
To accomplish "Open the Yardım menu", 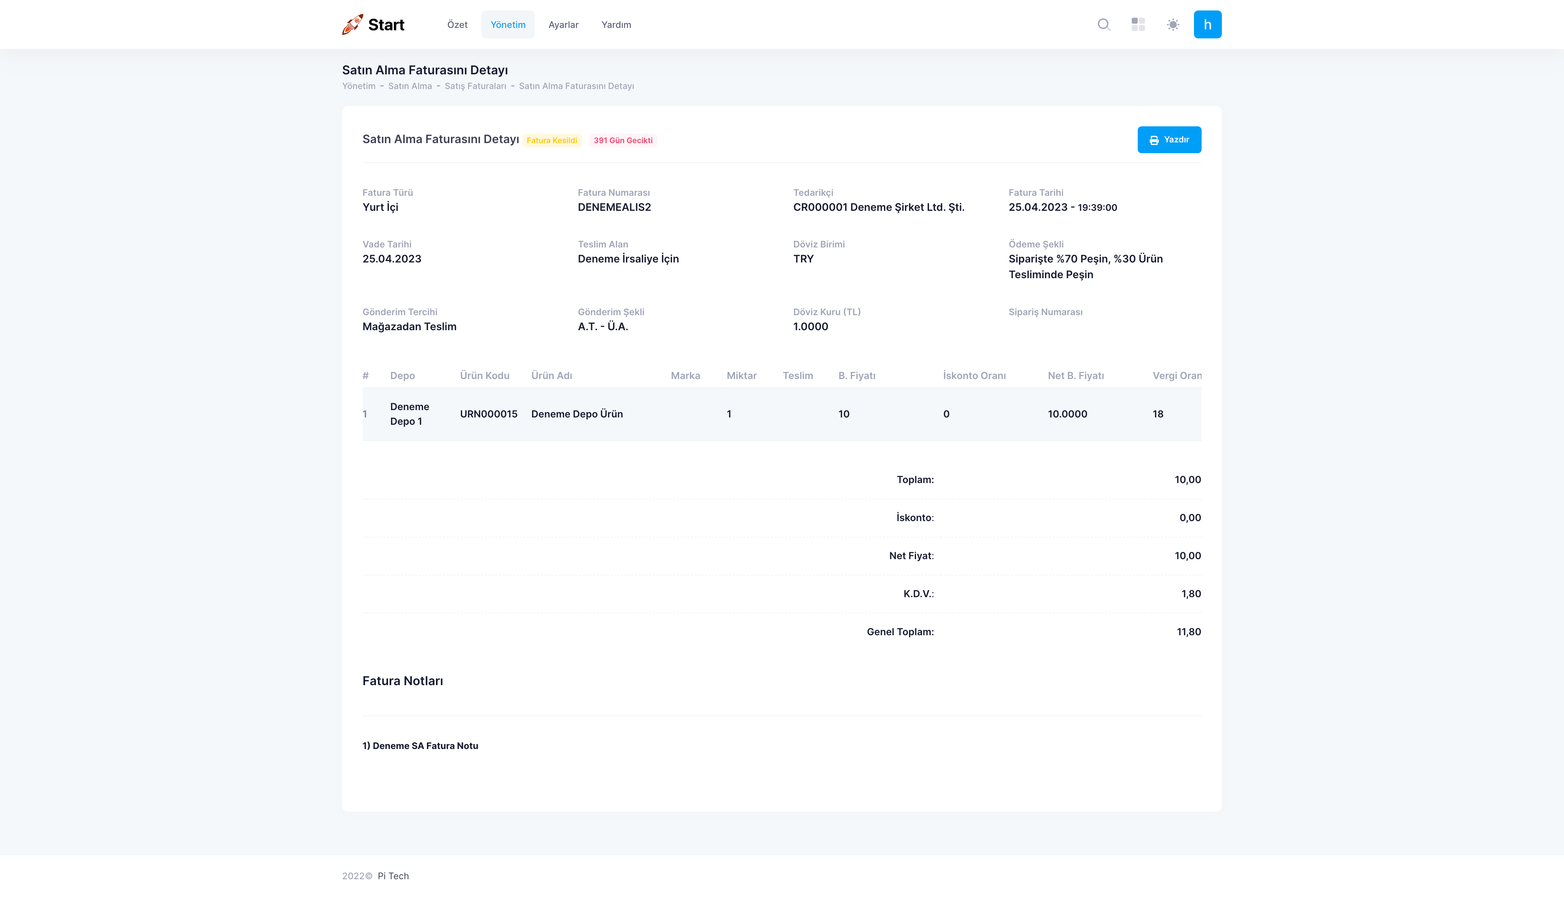I will tap(616, 25).
